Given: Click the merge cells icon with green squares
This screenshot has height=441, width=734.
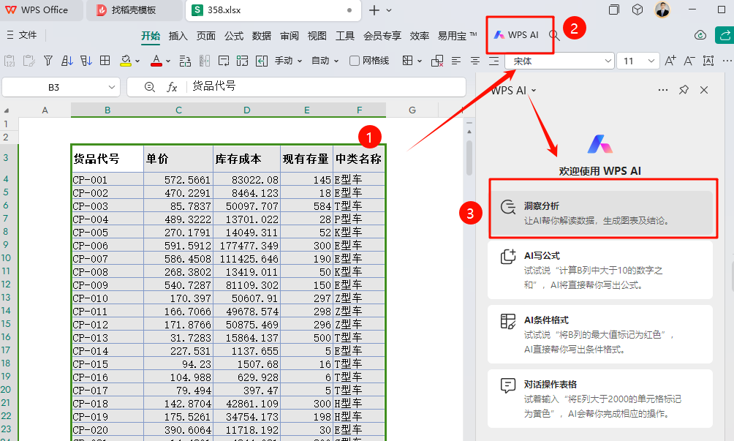Looking at the screenshot, I should coord(243,61).
